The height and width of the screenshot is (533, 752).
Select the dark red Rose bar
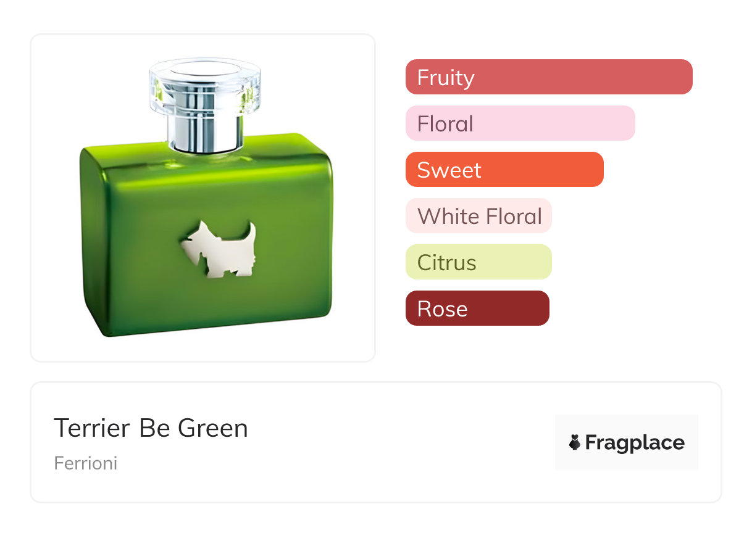click(477, 308)
